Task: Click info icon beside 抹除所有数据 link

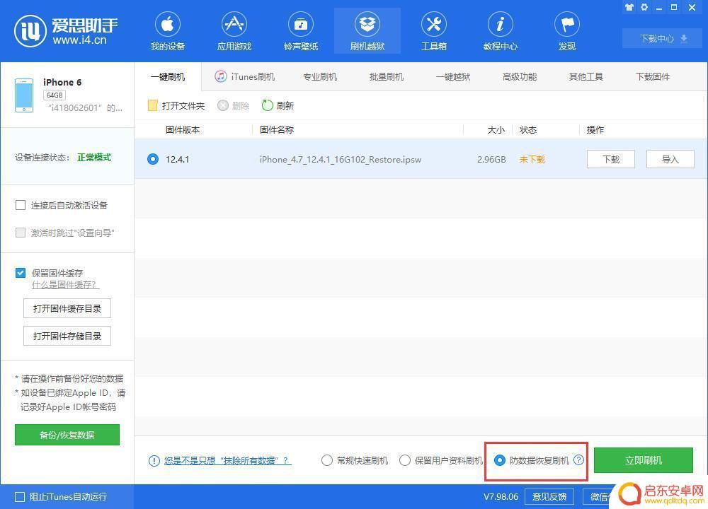Action: point(154,461)
